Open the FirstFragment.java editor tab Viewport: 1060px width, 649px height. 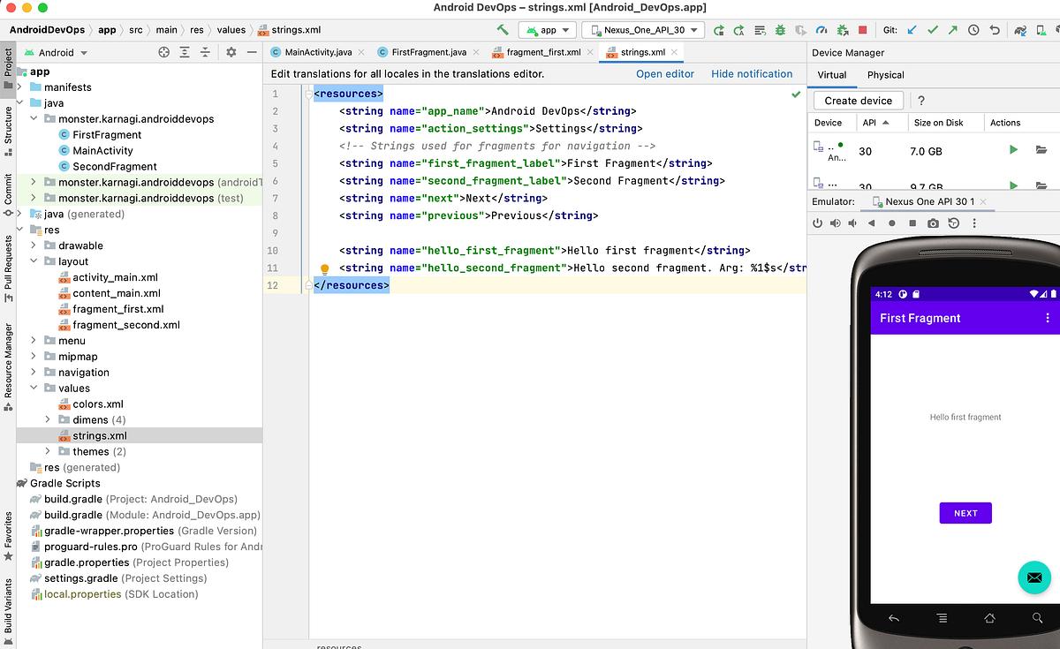(428, 52)
